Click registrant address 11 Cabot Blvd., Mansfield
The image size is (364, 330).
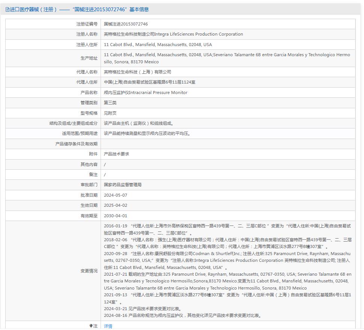click(158, 45)
